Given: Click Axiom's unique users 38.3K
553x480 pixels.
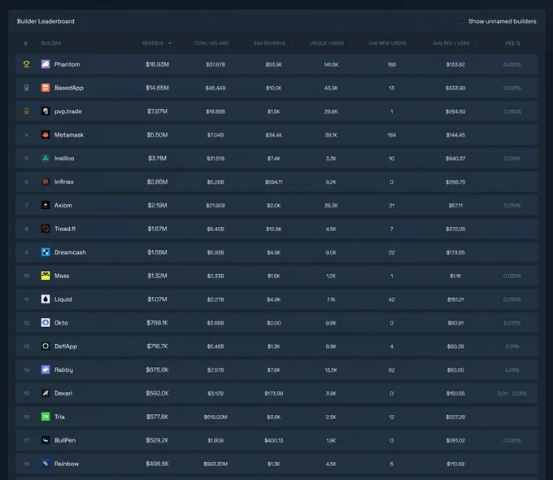Looking at the screenshot, I should (331, 205).
